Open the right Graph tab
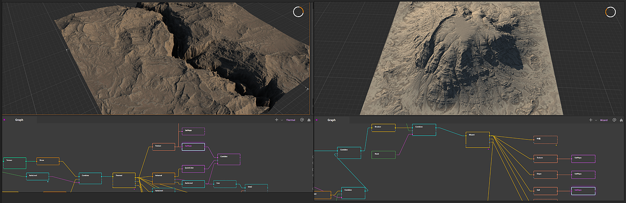 (x=332, y=120)
